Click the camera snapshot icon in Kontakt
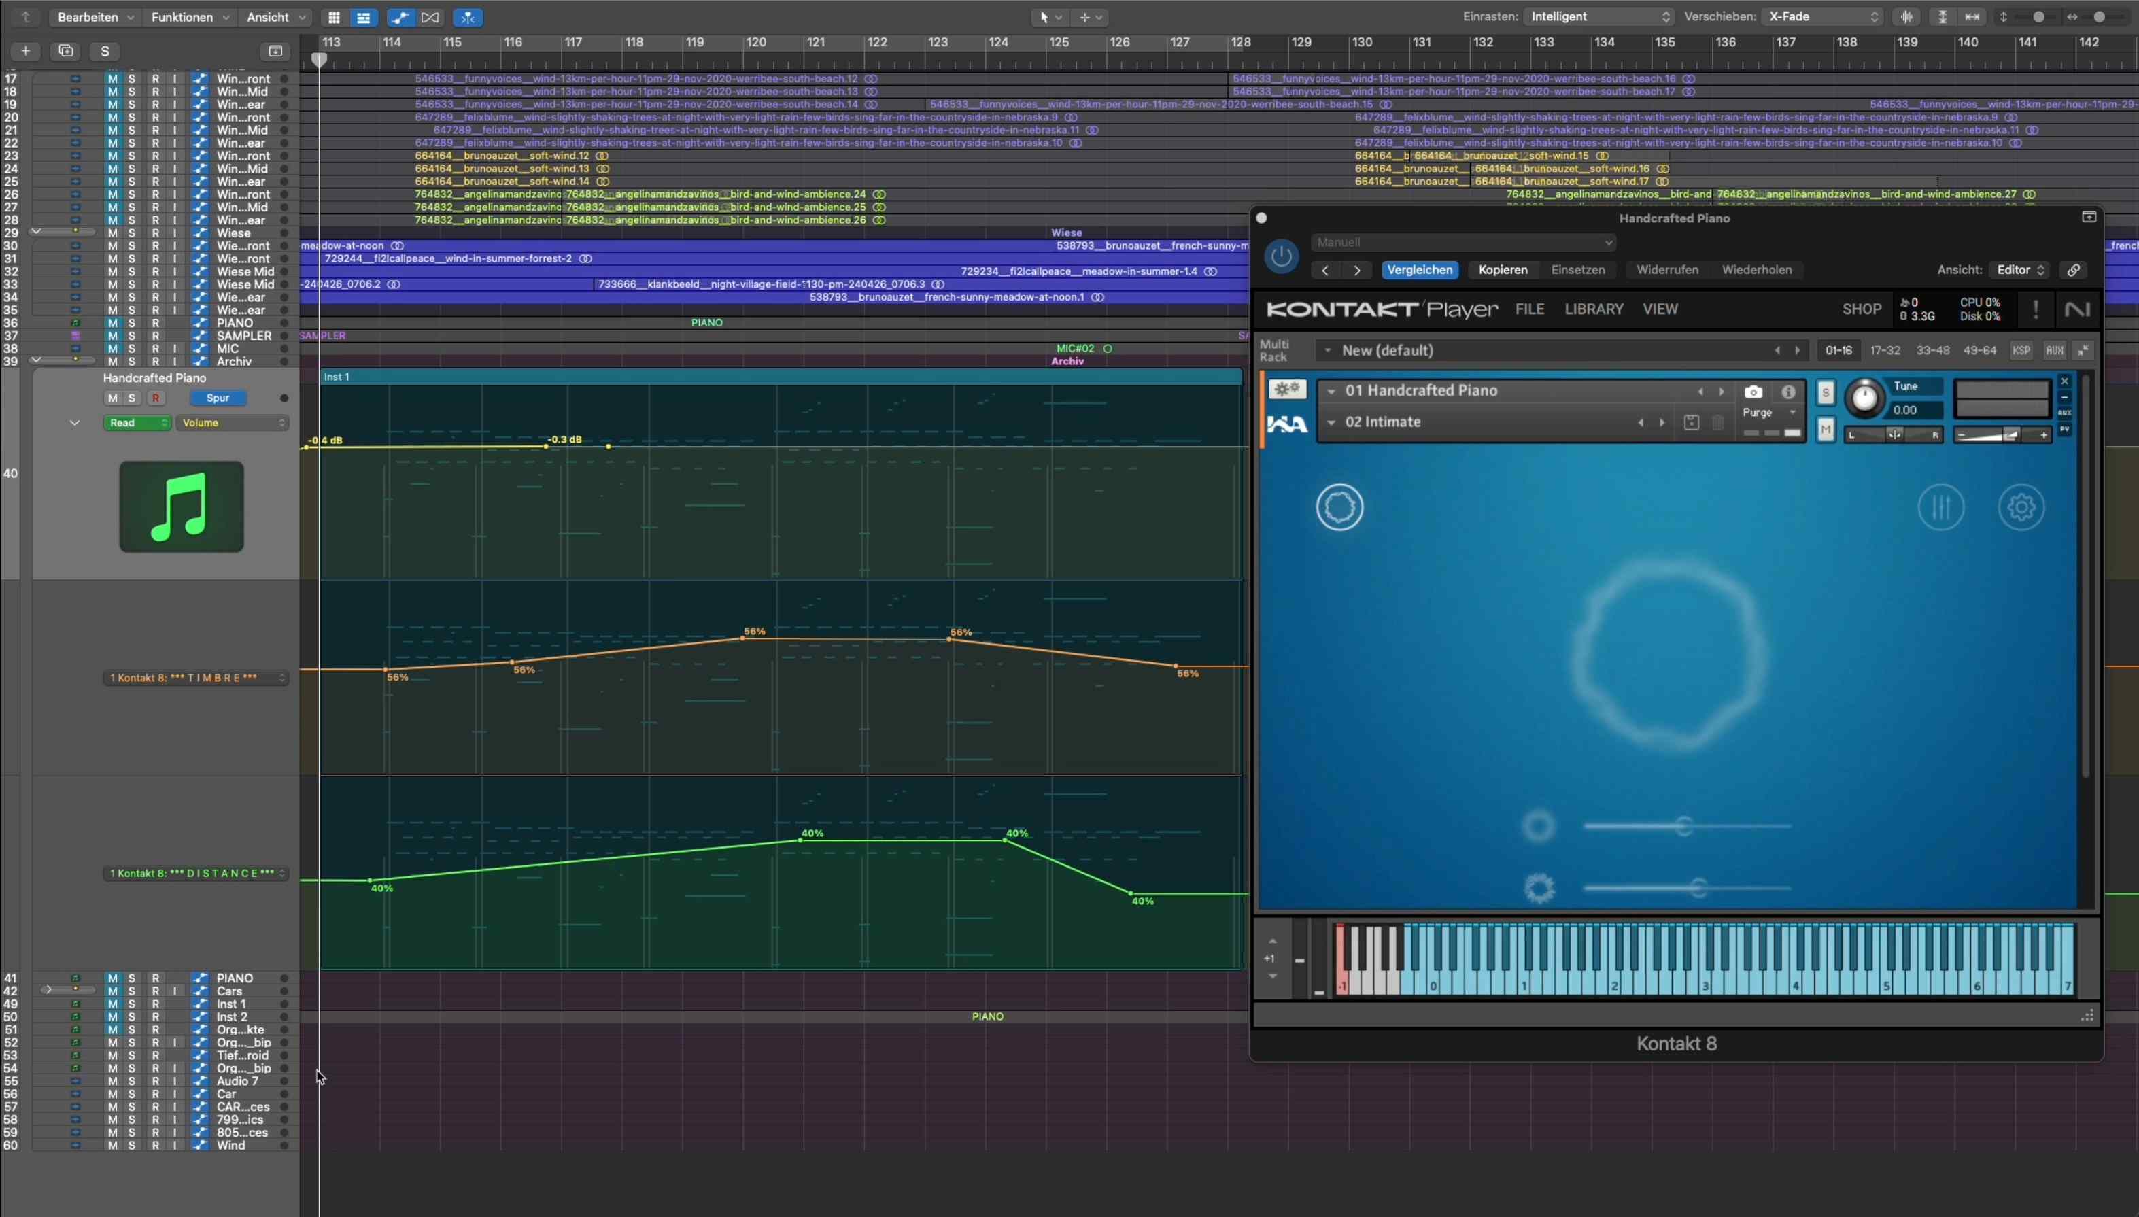The width and height of the screenshot is (2139, 1217). pos(1753,392)
